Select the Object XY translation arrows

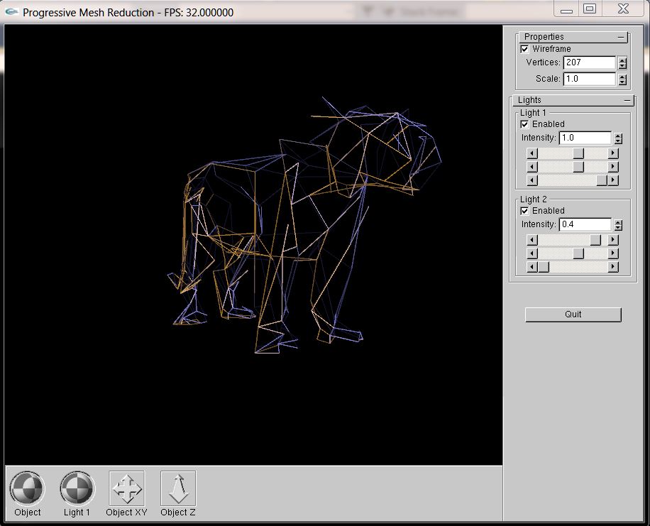click(x=127, y=488)
